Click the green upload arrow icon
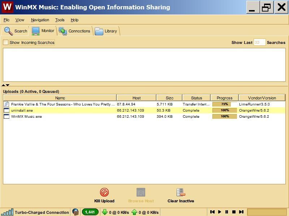 [134, 212]
